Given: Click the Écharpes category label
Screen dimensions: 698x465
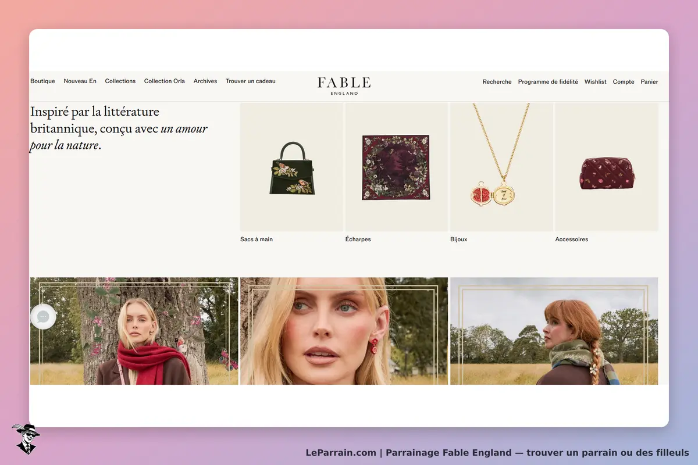Looking at the screenshot, I should point(358,239).
